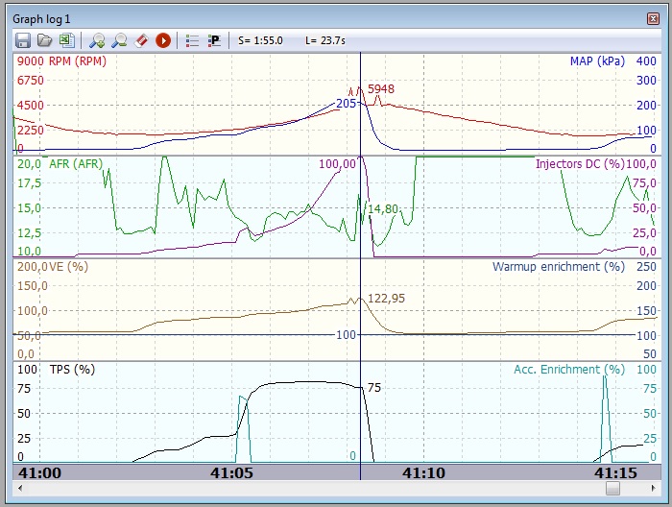This screenshot has width=672, height=507.
Task: Zoom in on the graph
Action: pyautogui.click(x=97, y=40)
